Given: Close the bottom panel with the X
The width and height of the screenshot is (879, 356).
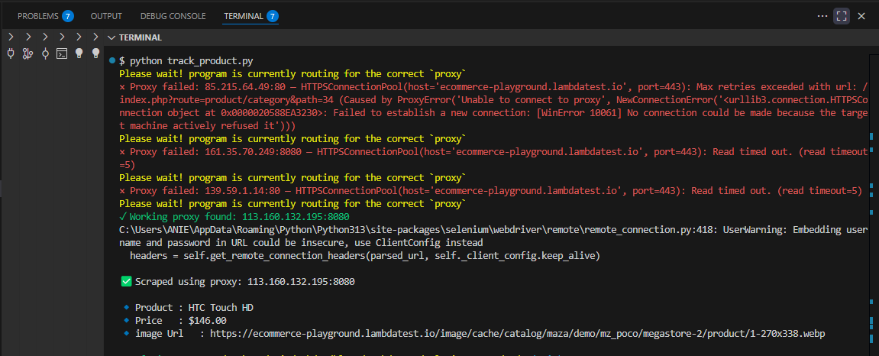Looking at the screenshot, I should (x=861, y=16).
